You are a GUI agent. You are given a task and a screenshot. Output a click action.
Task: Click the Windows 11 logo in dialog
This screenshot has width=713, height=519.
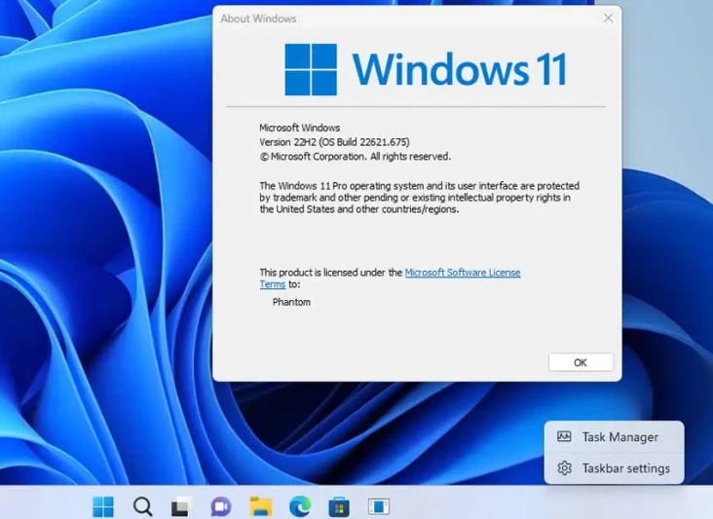click(426, 69)
